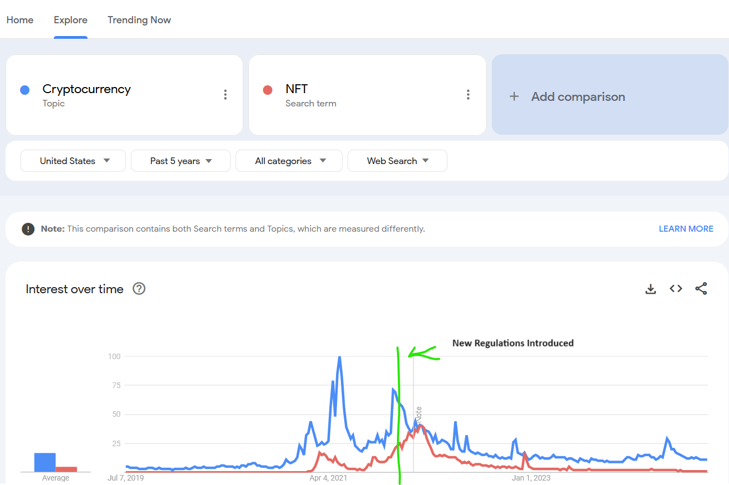Viewport: 729px width, 485px height.
Task: Click the exclamation icon beside Note
Action: coord(28,229)
